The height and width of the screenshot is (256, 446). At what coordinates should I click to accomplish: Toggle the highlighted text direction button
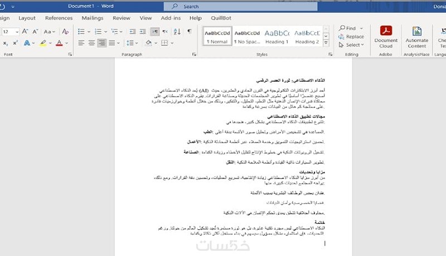[x=155, y=32]
